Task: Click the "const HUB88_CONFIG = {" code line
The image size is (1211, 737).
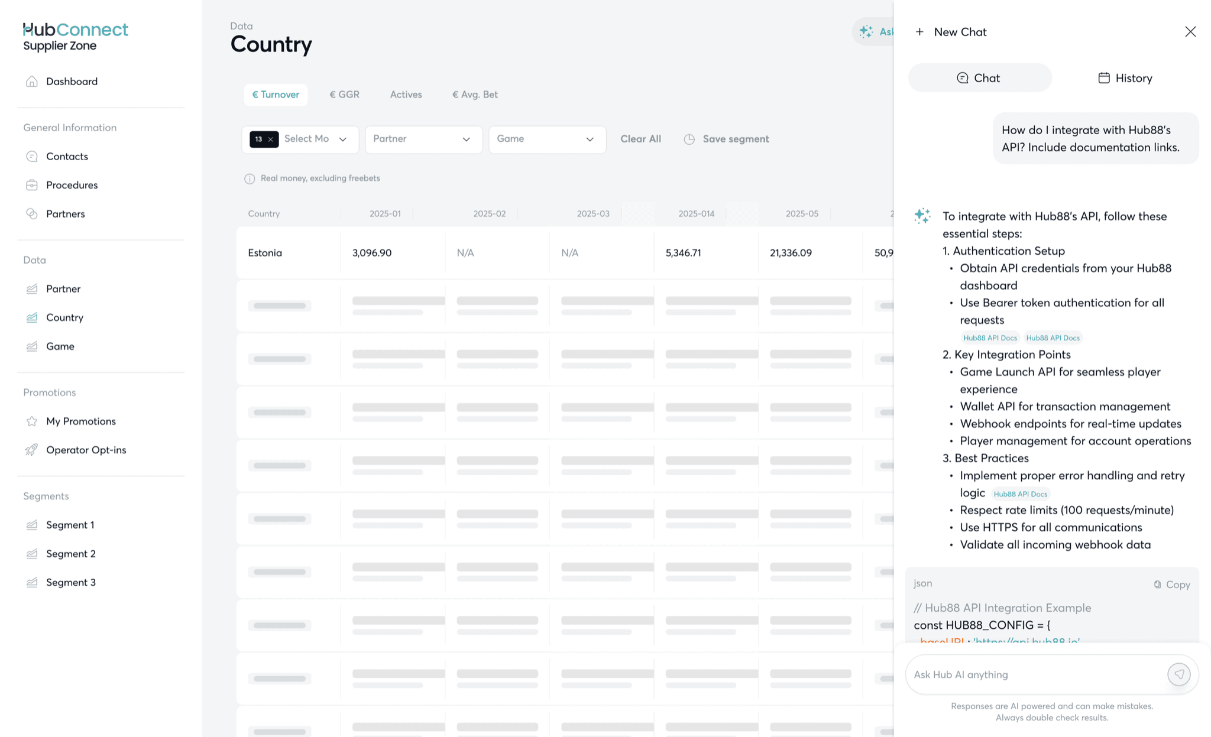Action: point(982,625)
